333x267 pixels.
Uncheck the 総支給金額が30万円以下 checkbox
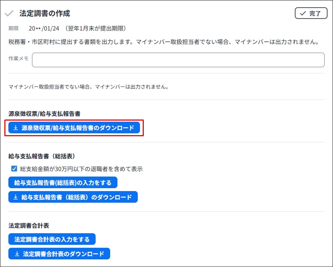(15, 169)
